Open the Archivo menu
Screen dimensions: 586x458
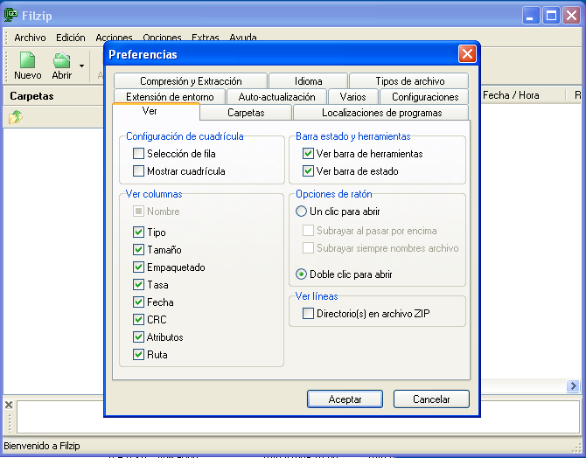pos(30,38)
